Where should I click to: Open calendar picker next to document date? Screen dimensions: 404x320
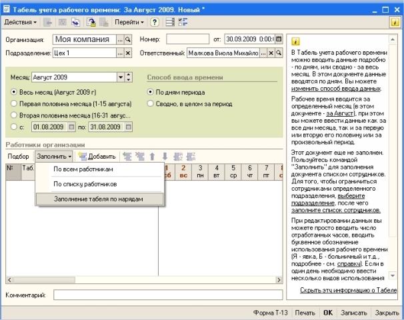coord(279,39)
